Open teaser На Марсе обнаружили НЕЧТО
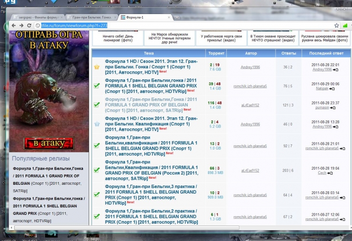This screenshot has width=352, height=241. 169,38
